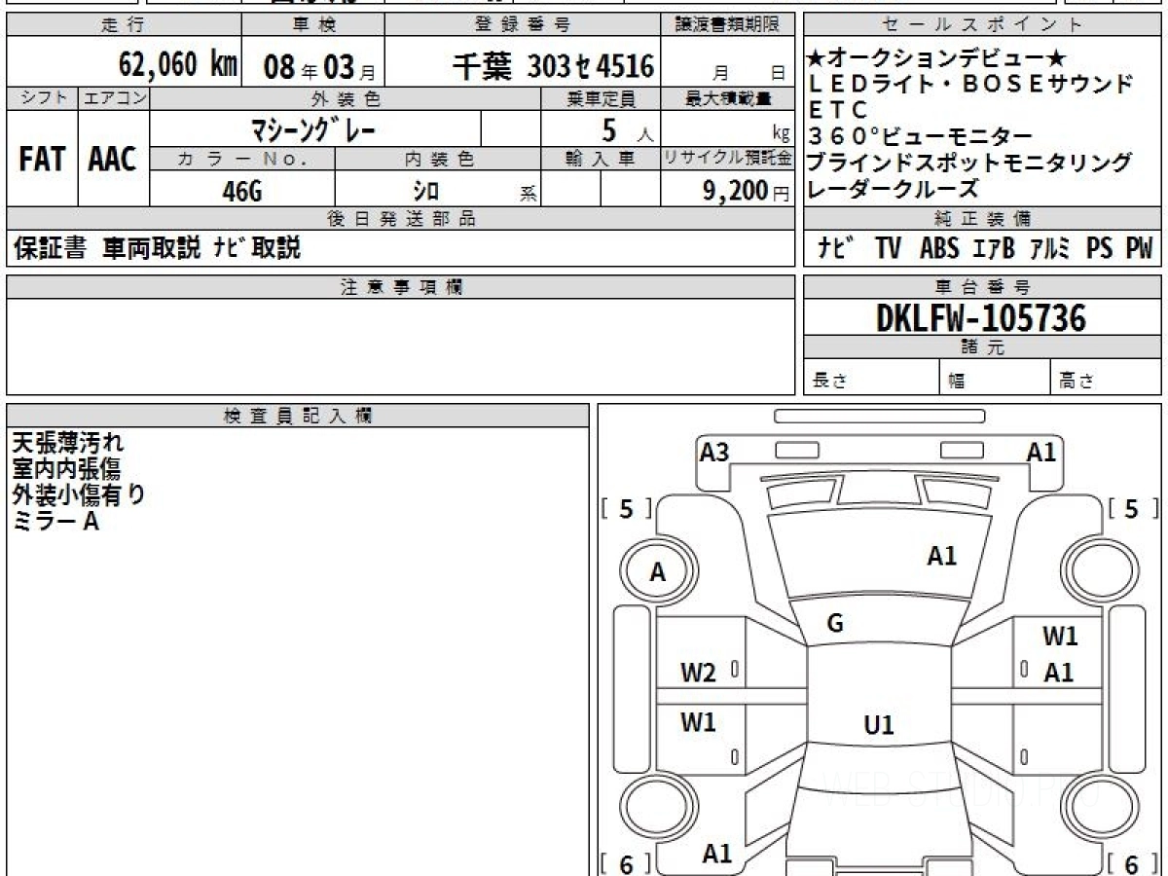The width and height of the screenshot is (1168, 876).
Task: Click the W2 mark on the door
Action: [x=698, y=673]
